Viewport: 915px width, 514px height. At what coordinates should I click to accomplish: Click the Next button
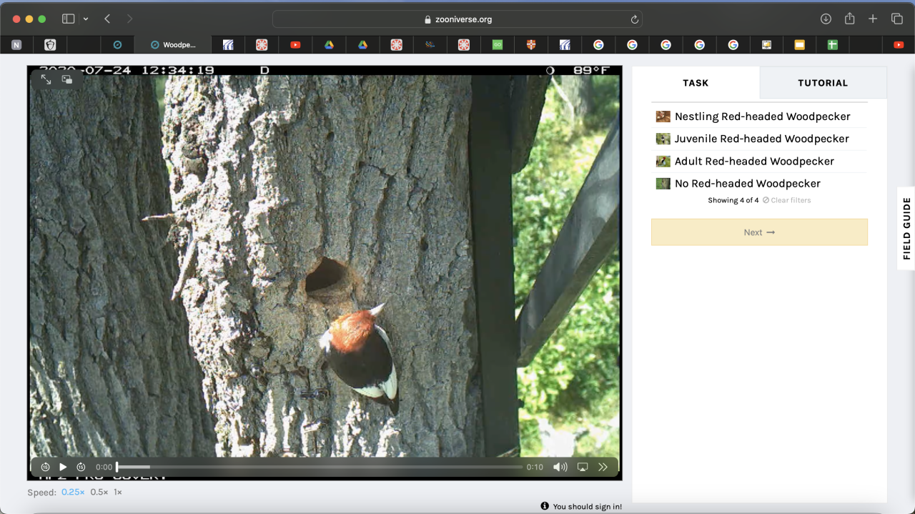pos(759,232)
